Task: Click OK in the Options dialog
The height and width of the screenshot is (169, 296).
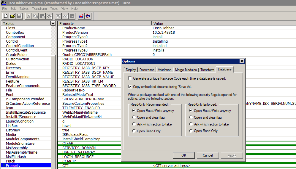Action: (184, 155)
